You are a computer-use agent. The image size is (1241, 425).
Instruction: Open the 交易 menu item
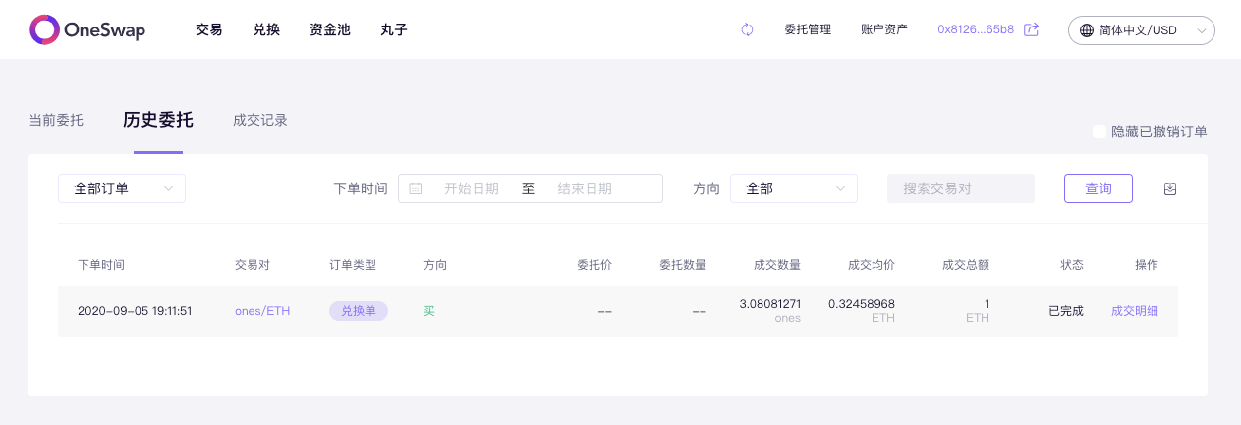[209, 29]
